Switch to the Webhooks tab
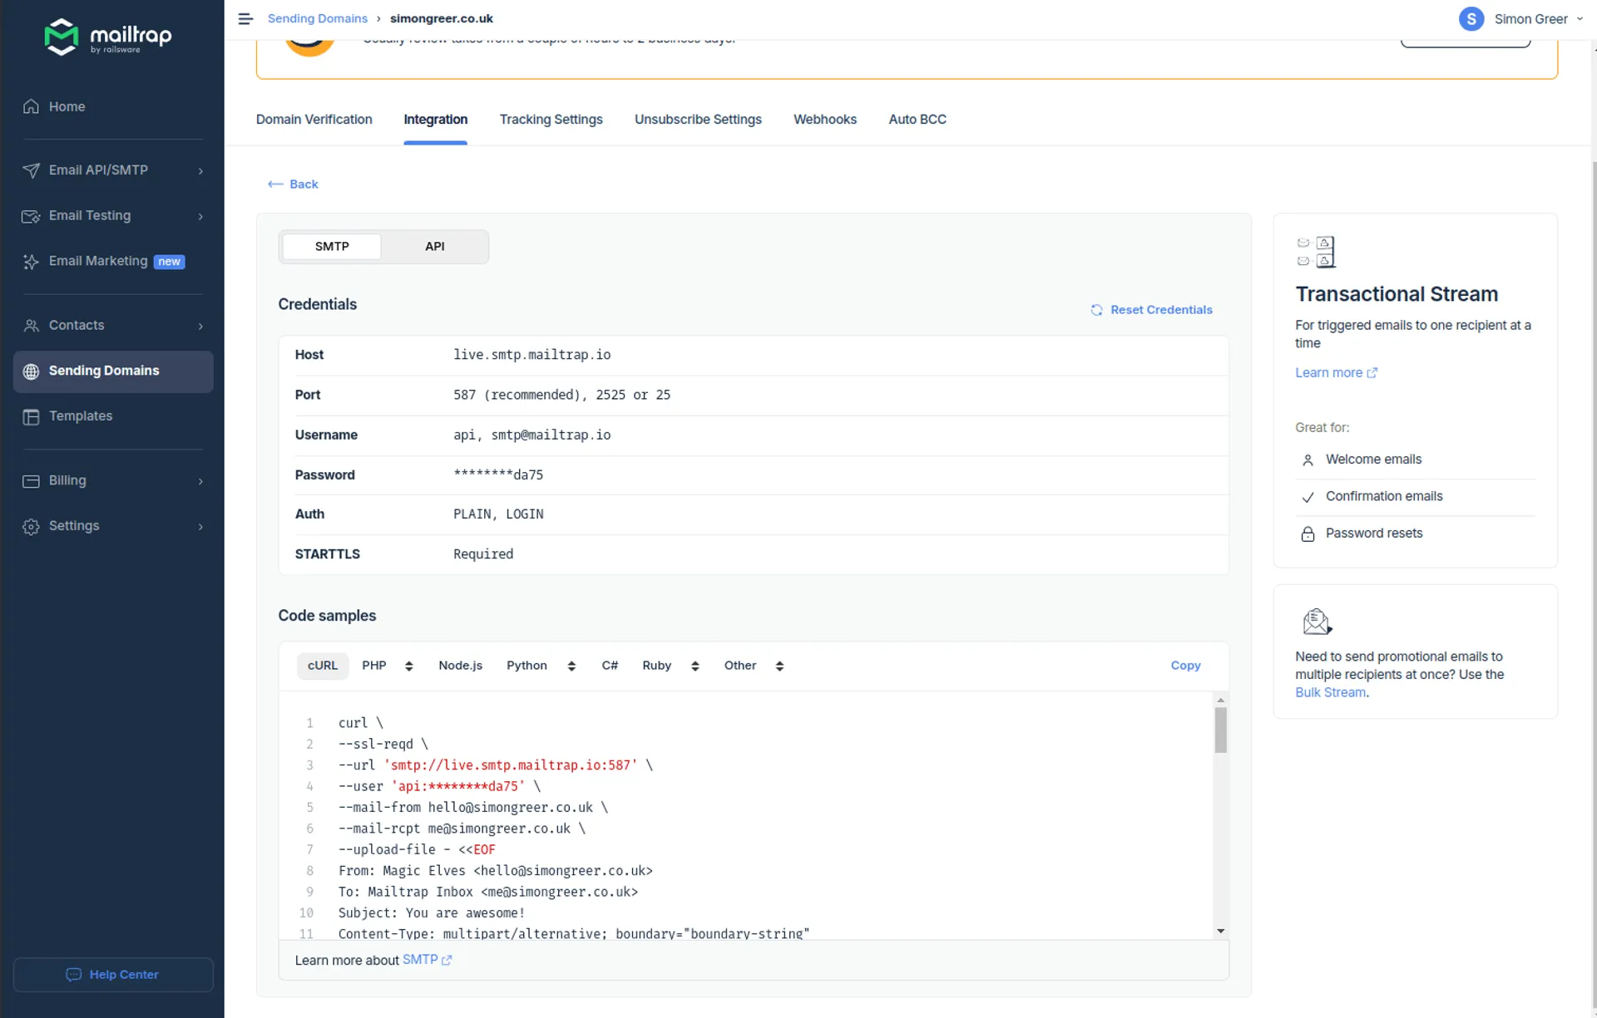The width and height of the screenshot is (1597, 1018). tap(824, 120)
